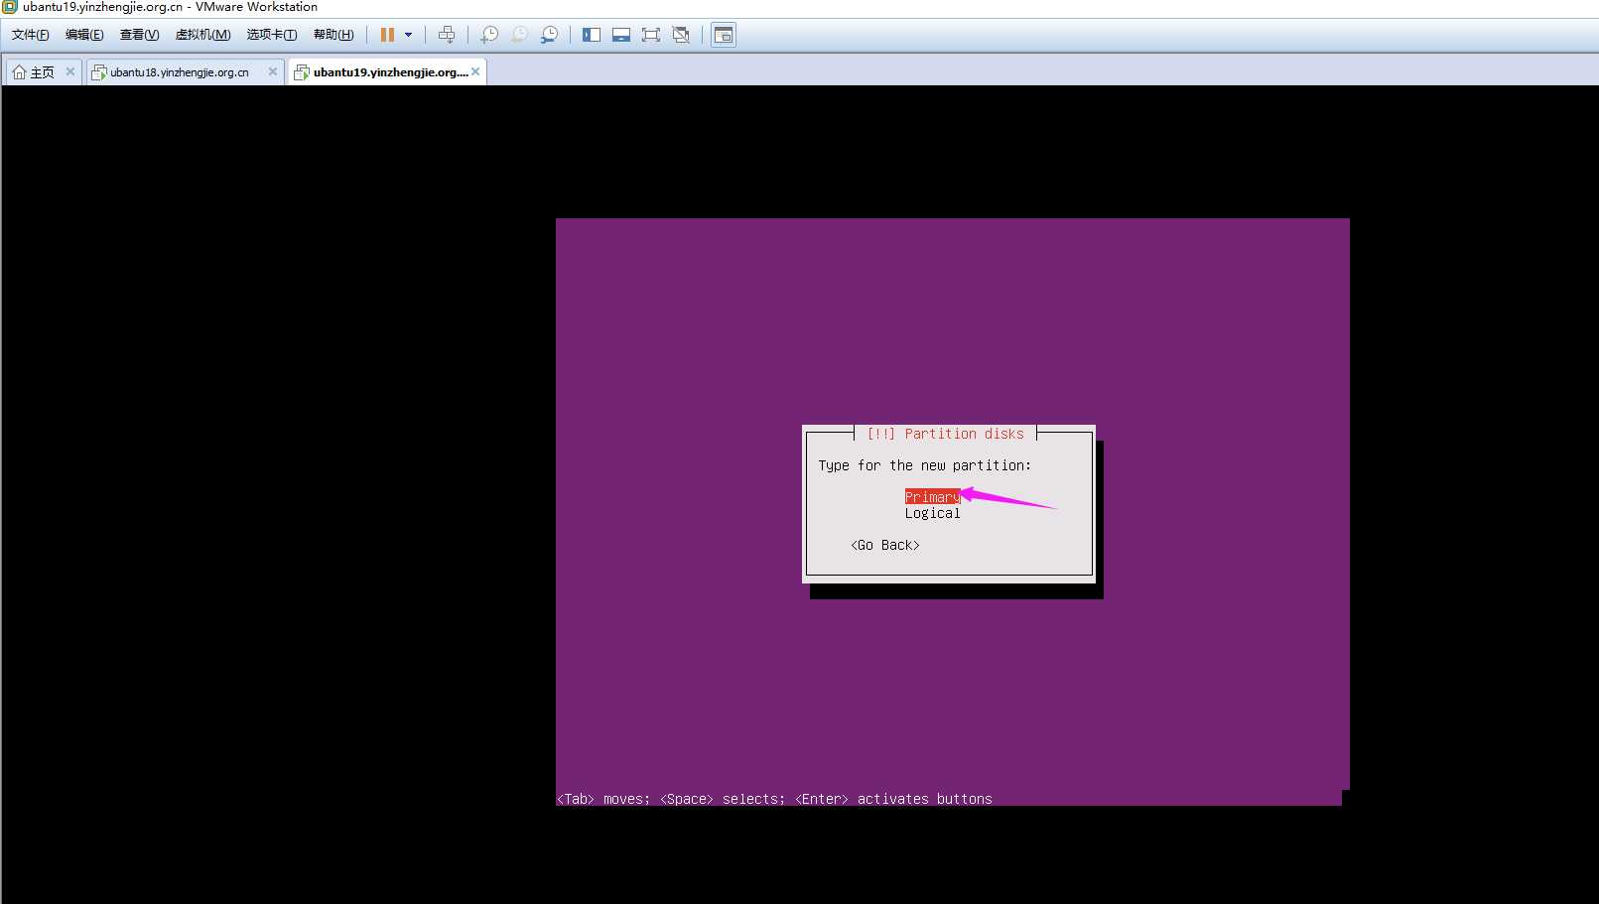Viewport: 1599px width, 904px height.
Task: Open the 文件(F) menu
Action: click(31, 35)
